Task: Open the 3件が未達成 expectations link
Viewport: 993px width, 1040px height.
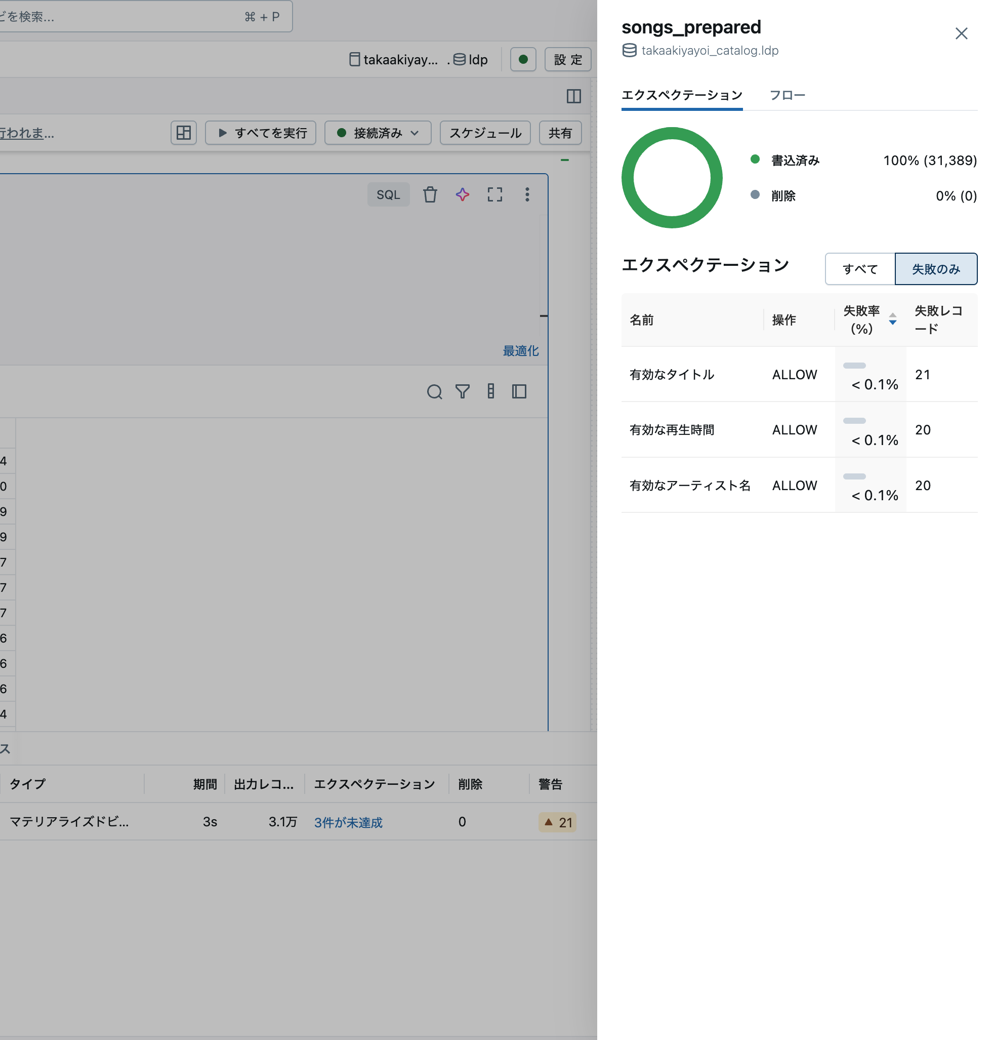Action: pyautogui.click(x=348, y=822)
